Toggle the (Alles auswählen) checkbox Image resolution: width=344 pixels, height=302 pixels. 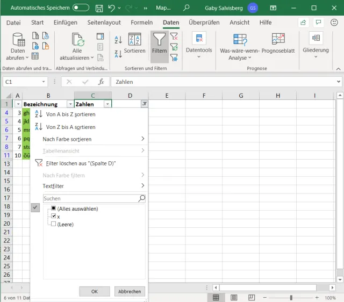click(54, 208)
